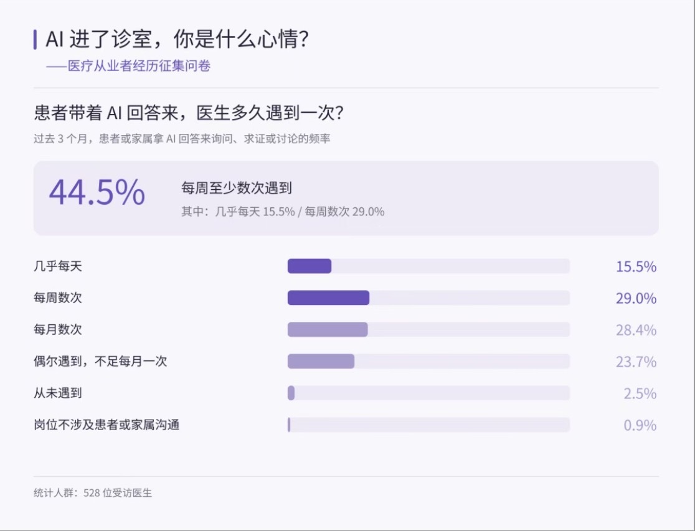This screenshot has width=695, height=531.
Task: Click the progress bar for 每周数次
Action: point(428,298)
